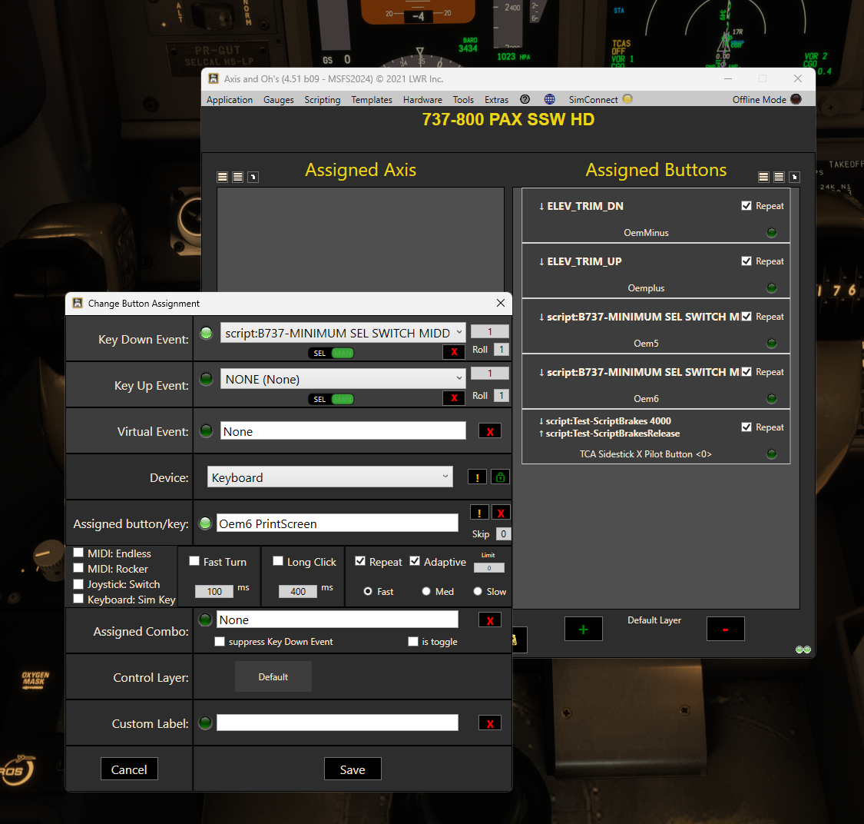Screen dimensions: 864x824
Task: Click the red minus remove layer button
Action: (x=725, y=629)
